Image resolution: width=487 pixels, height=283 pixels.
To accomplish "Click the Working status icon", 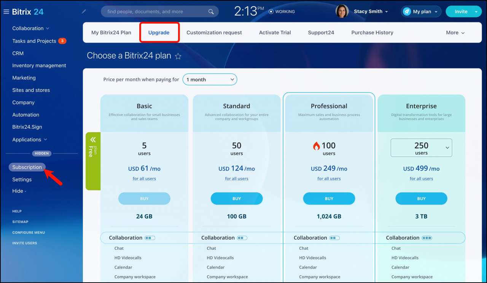I will [271, 11].
